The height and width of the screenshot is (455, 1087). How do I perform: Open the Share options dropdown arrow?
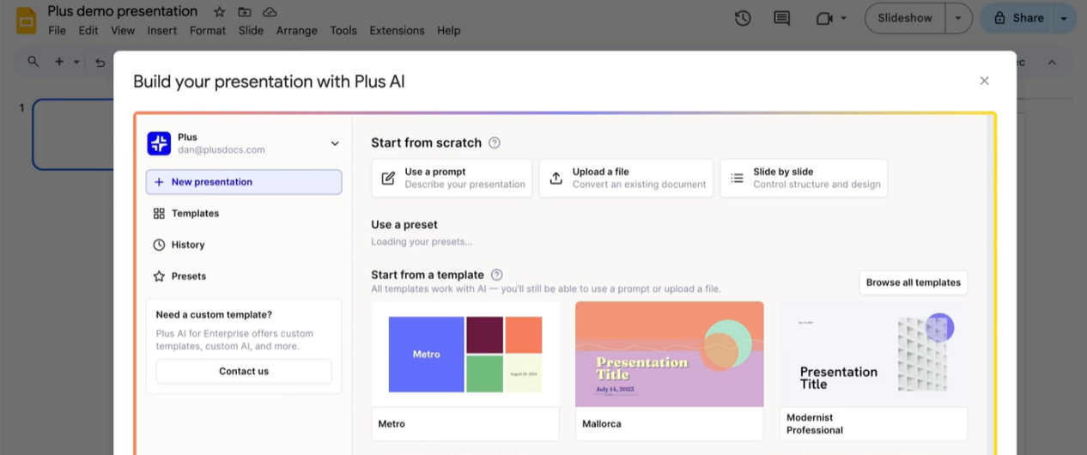(x=1064, y=18)
